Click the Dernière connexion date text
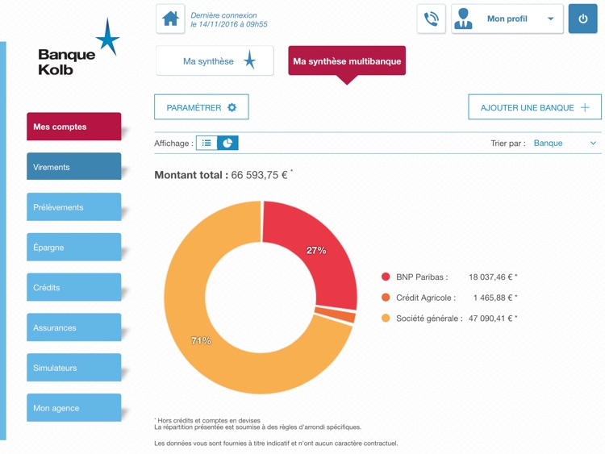This screenshot has width=605, height=454. point(229,19)
